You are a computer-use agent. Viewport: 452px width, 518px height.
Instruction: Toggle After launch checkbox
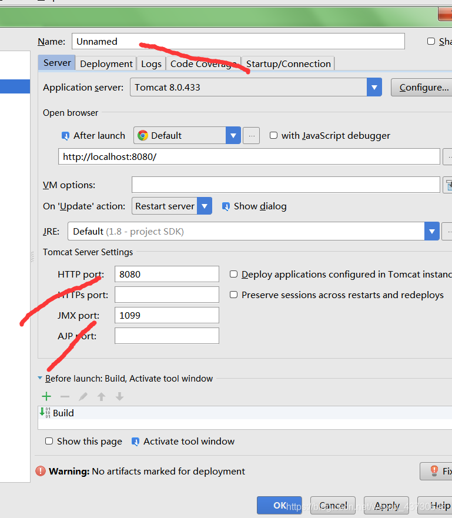coord(65,136)
